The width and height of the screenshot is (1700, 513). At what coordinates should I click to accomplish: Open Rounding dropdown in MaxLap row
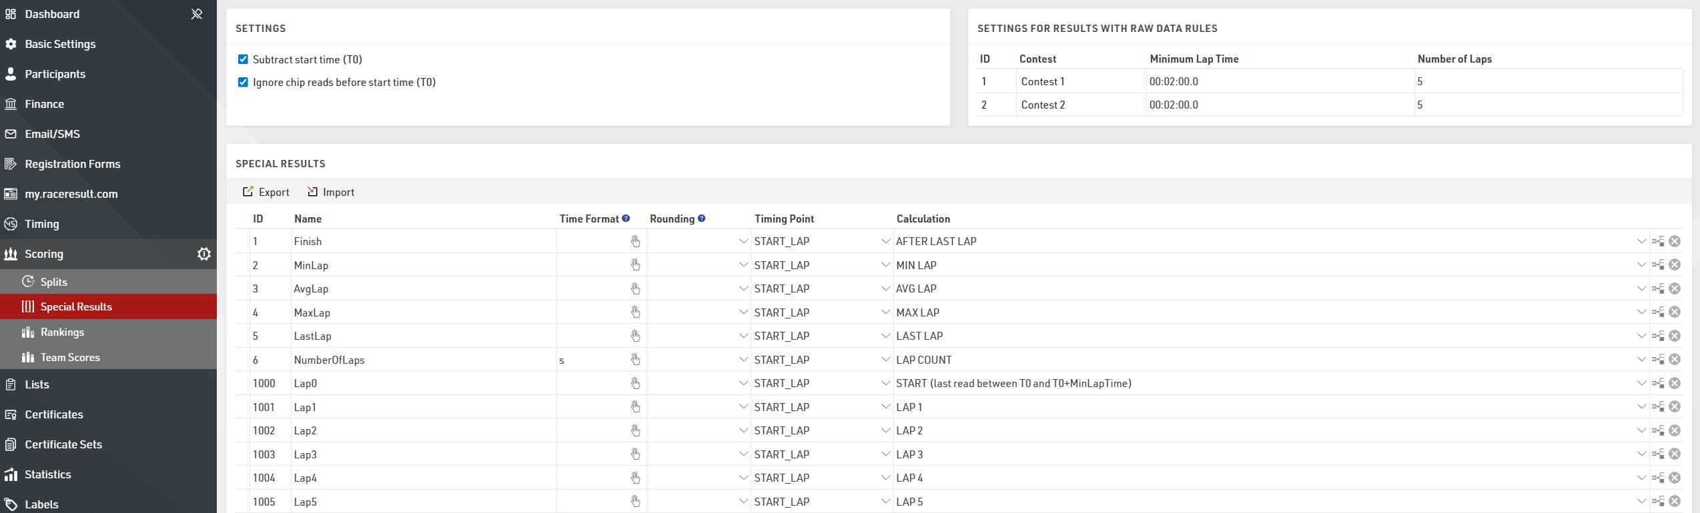point(743,312)
